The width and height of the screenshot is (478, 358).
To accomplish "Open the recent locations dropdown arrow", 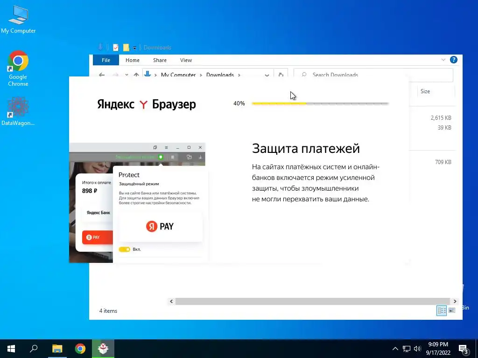I will pyautogui.click(x=127, y=75).
